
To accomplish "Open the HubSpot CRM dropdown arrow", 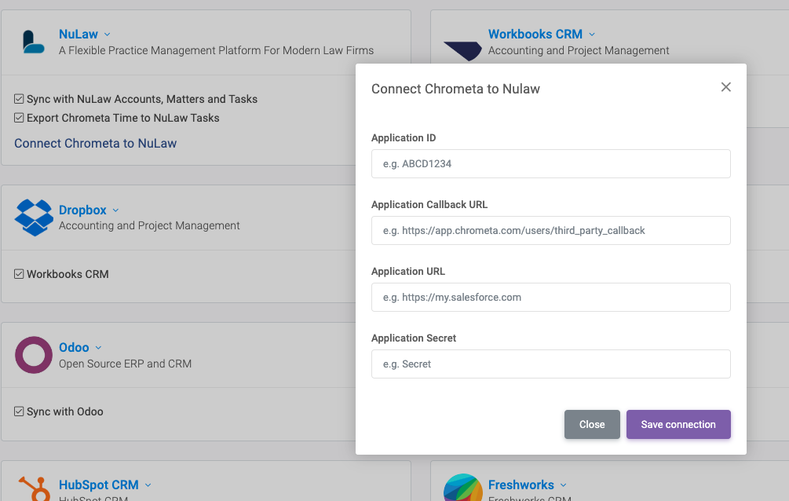I will click(x=148, y=485).
